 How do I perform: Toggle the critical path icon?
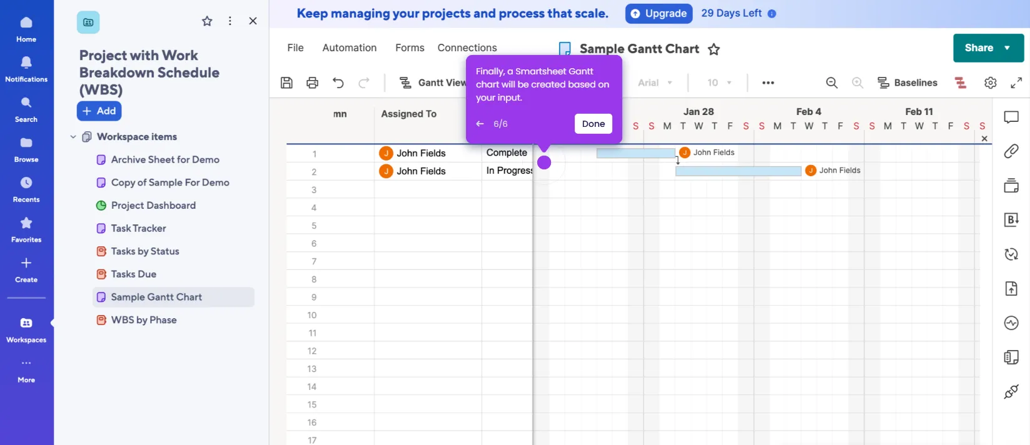[961, 82]
